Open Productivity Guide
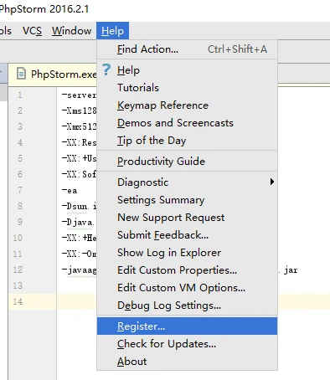This screenshot has width=330, height=380. 187,162
